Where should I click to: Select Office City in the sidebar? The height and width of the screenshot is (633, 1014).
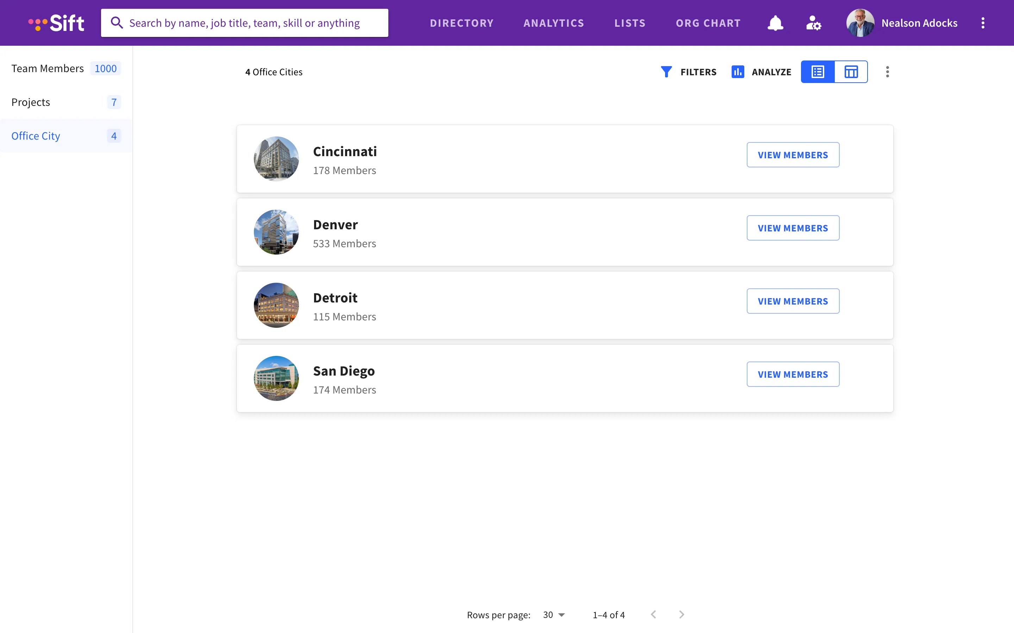click(x=36, y=135)
